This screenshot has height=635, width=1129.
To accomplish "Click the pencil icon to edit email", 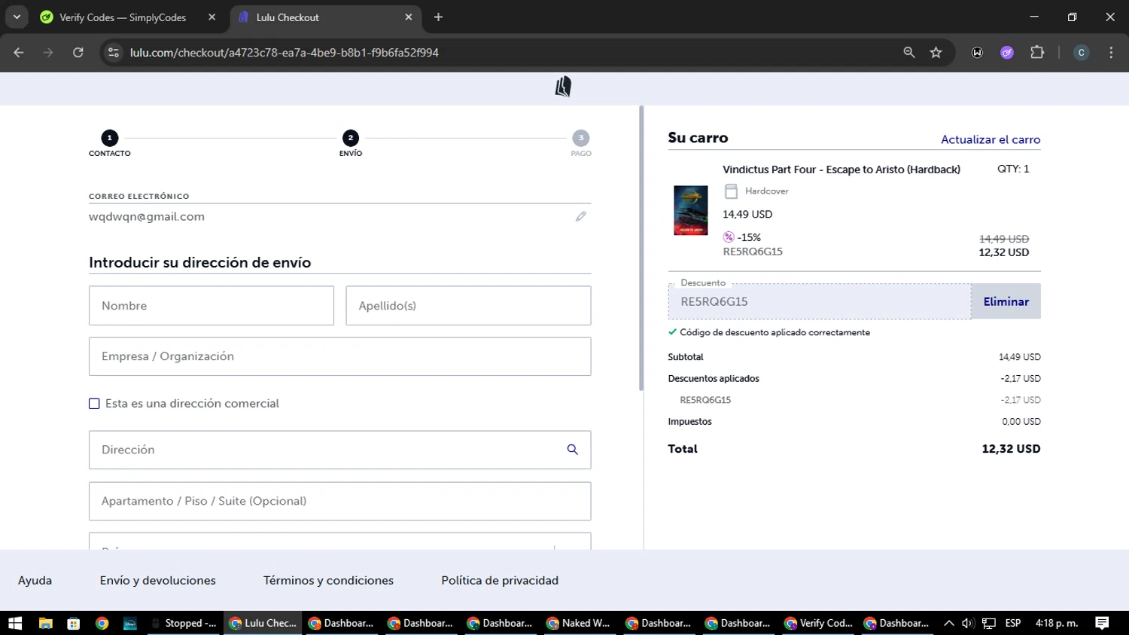I will tap(580, 217).
